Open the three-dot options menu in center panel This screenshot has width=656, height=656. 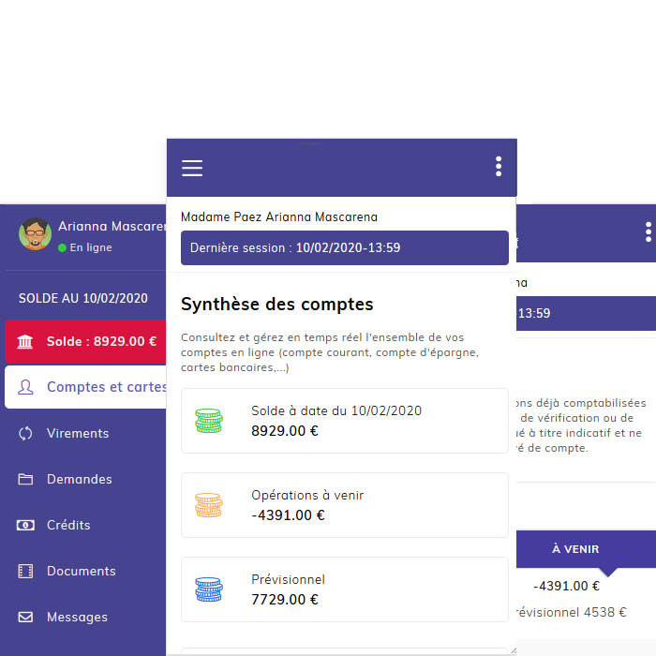498,167
